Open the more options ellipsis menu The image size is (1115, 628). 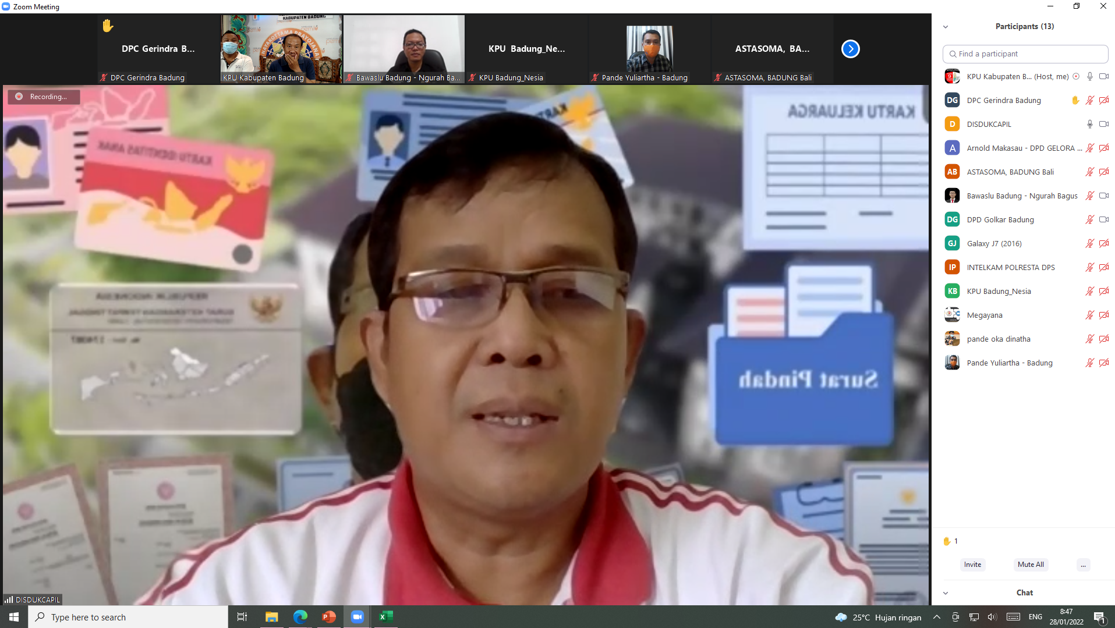click(1083, 565)
